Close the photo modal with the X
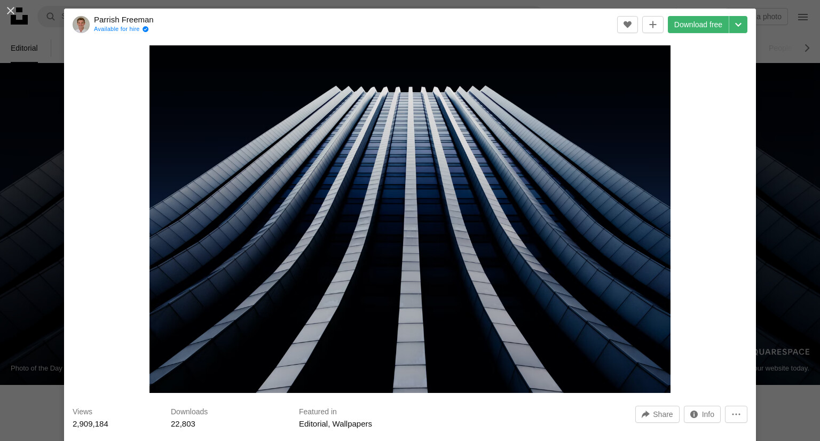 10,11
